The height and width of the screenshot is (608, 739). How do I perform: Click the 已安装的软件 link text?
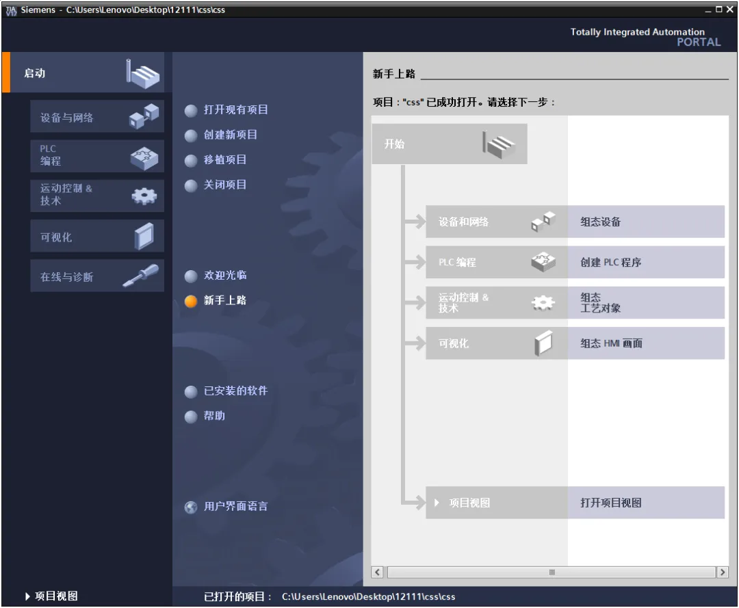[x=235, y=391]
